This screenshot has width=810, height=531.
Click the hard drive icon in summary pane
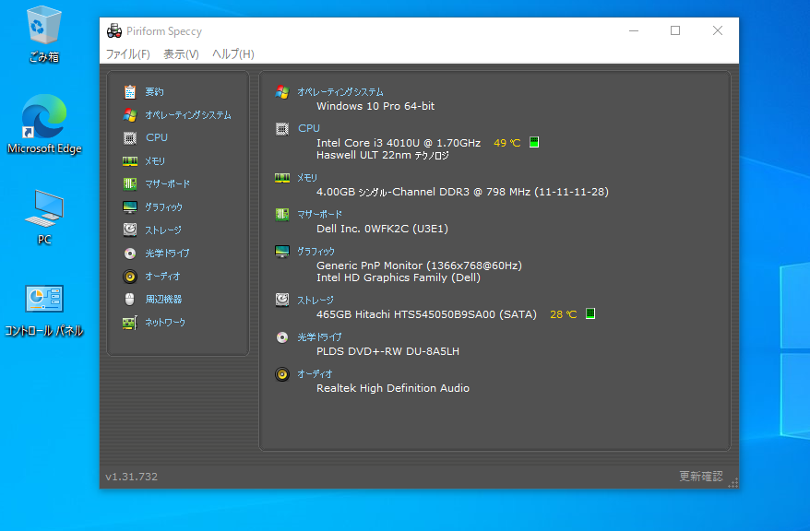(282, 300)
